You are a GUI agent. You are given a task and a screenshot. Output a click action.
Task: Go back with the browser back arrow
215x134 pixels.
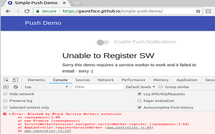(x=8, y=11)
